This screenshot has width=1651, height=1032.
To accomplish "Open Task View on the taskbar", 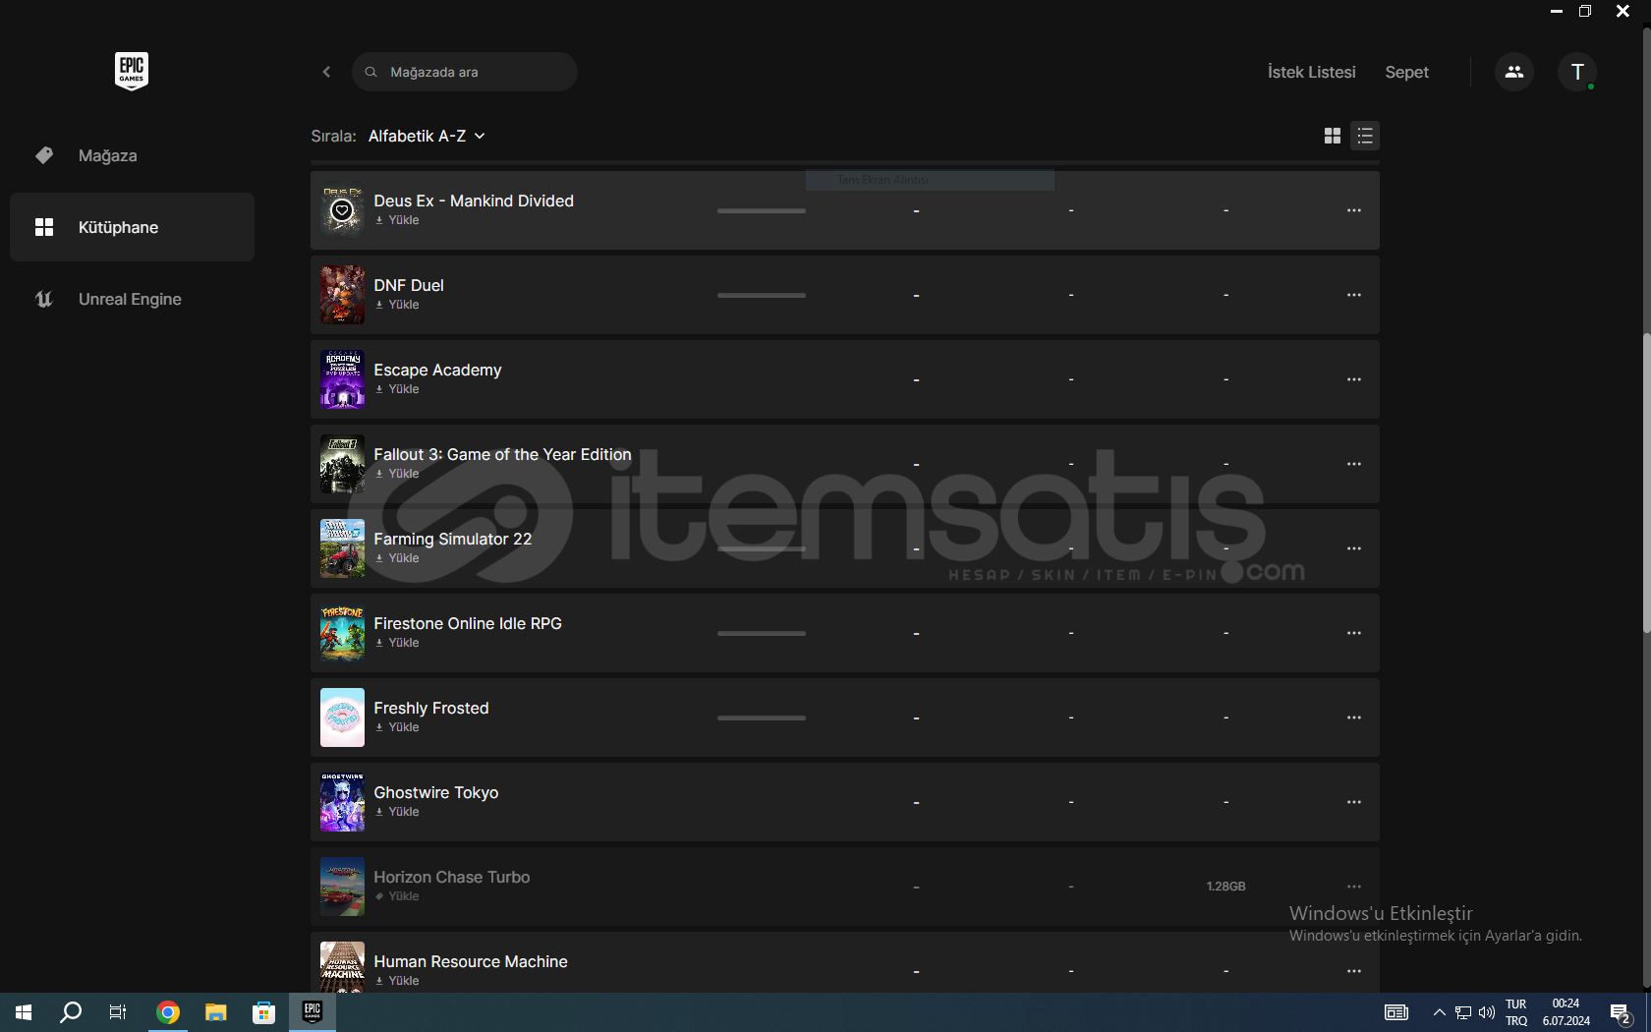I will tap(118, 1012).
